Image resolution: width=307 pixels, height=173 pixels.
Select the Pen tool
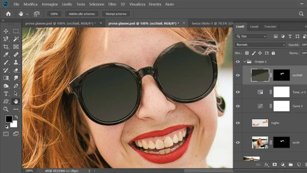16,86
